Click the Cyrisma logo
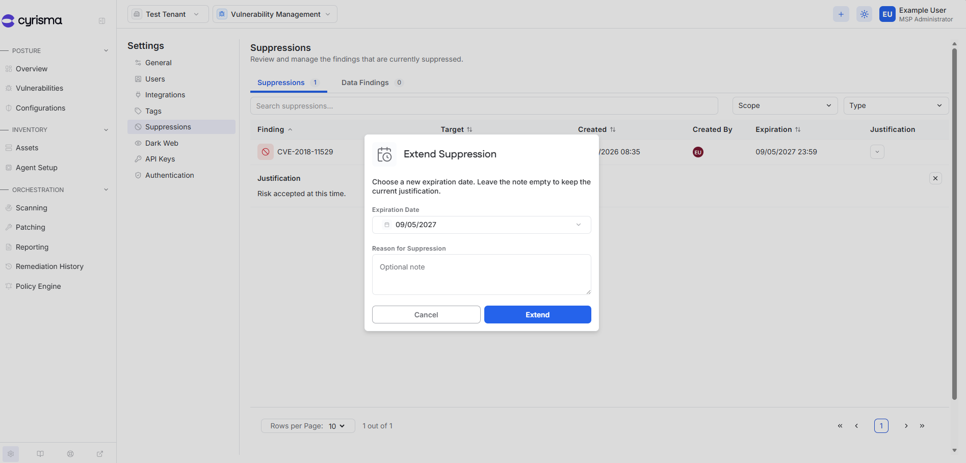966x463 pixels. 32,20
